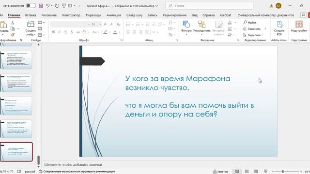This screenshot has height=174, width=310.
Task: Toggle Bold (Ж) formatting
Action: (x=53, y=32)
